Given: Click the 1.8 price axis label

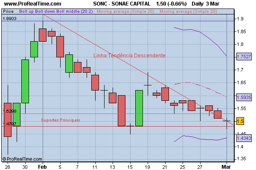Looking at the screenshot, I should (240, 44).
